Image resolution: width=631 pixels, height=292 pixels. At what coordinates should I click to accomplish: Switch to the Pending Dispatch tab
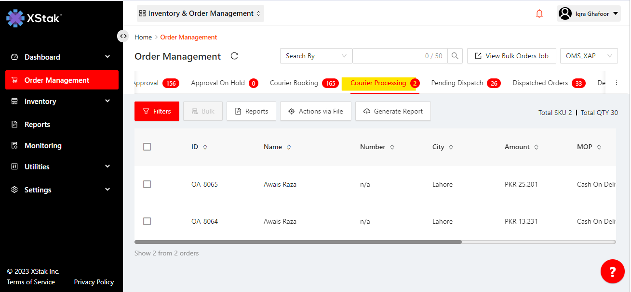pyautogui.click(x=457, y=83)
